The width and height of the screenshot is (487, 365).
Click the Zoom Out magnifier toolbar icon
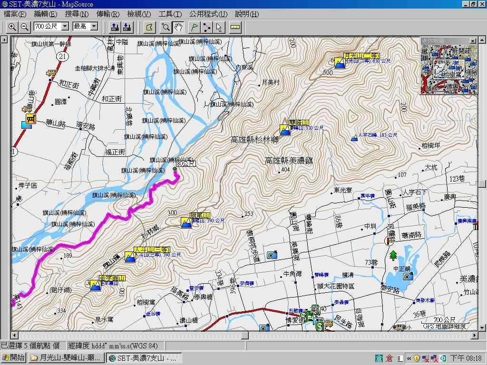pyautogui.click(x=25, y=27)
